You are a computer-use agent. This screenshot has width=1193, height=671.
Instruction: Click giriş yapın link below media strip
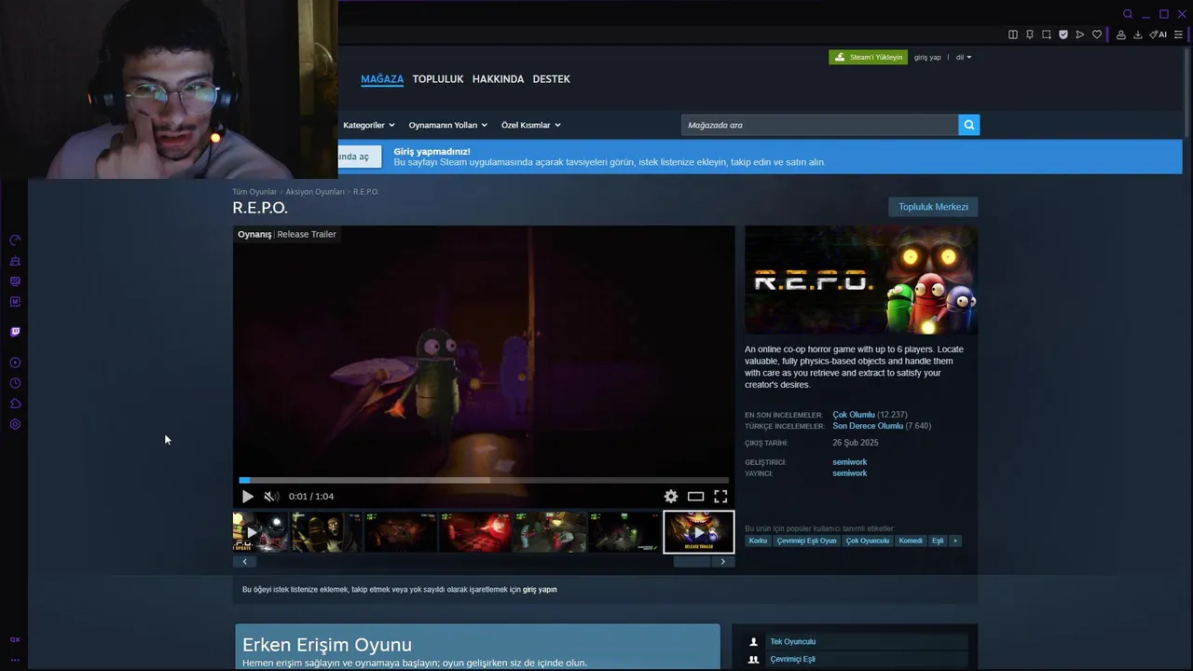(540, 590)
